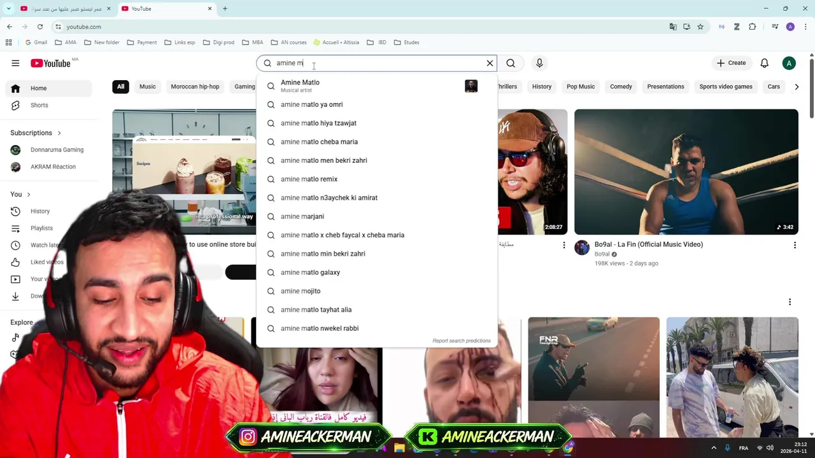This screenshot has height=458, width=815.
Task: Open Playlists in the sidebar
Action: (48, 228)
